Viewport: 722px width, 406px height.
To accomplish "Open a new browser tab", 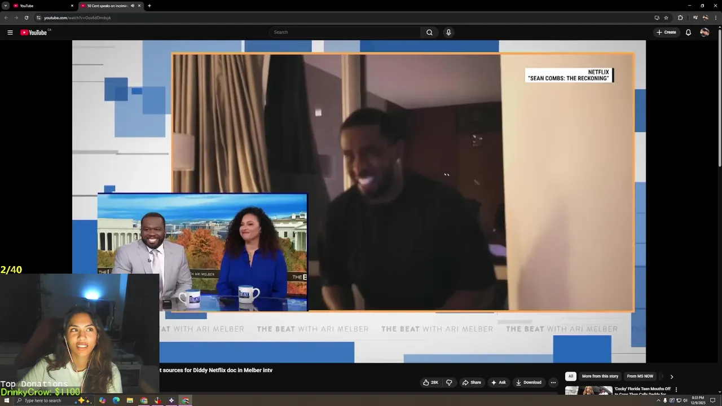I will pyautogui.click(x=149, y=6).
